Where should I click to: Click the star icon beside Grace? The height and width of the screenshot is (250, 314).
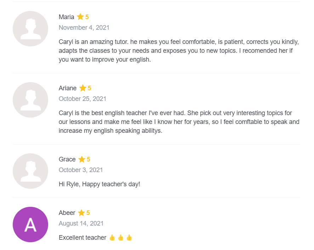82,159
